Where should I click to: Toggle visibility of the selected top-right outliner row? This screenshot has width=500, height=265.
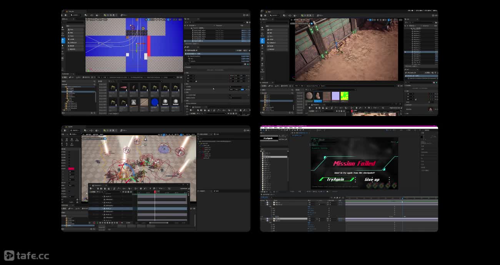(405, 51)
